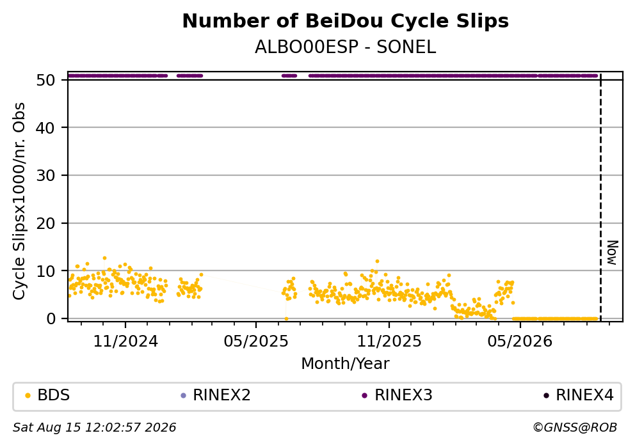Click the Month/Year axis label
635x447 pixels.
[346, 364]
